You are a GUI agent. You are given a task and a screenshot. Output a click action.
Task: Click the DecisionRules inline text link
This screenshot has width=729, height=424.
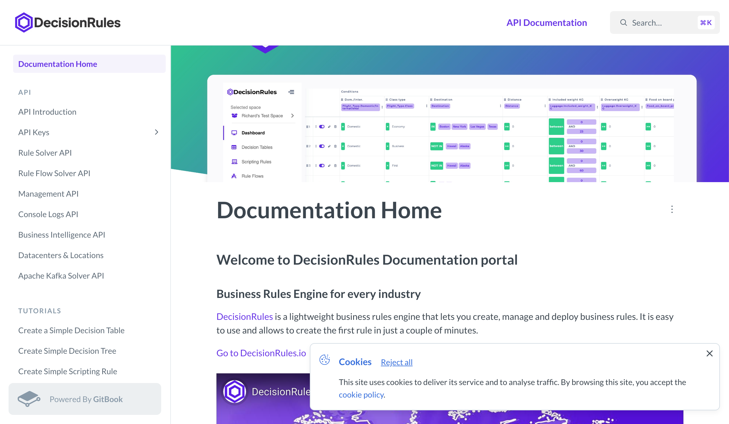(x=245, y=316)
